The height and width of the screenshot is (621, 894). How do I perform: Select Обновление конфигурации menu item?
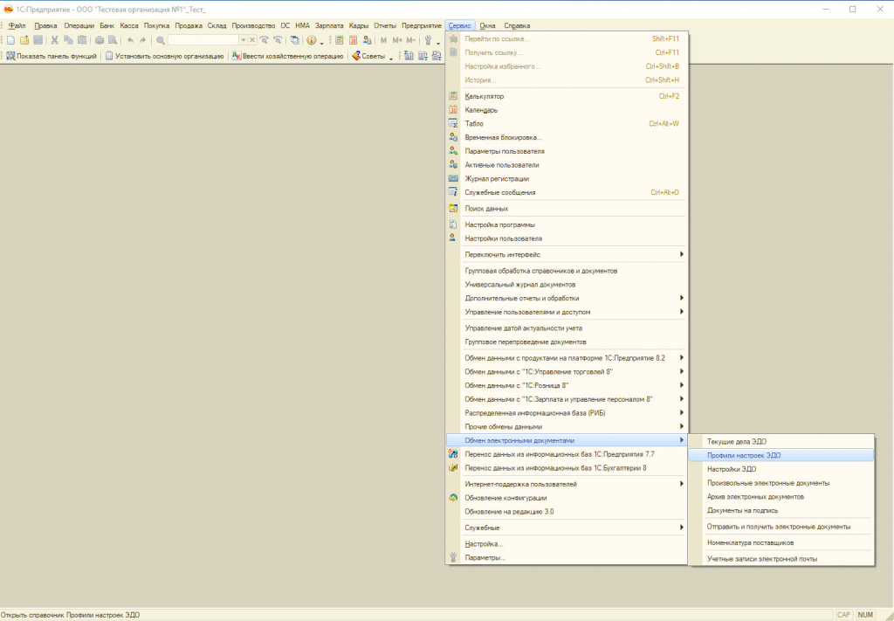coord(567,498)
